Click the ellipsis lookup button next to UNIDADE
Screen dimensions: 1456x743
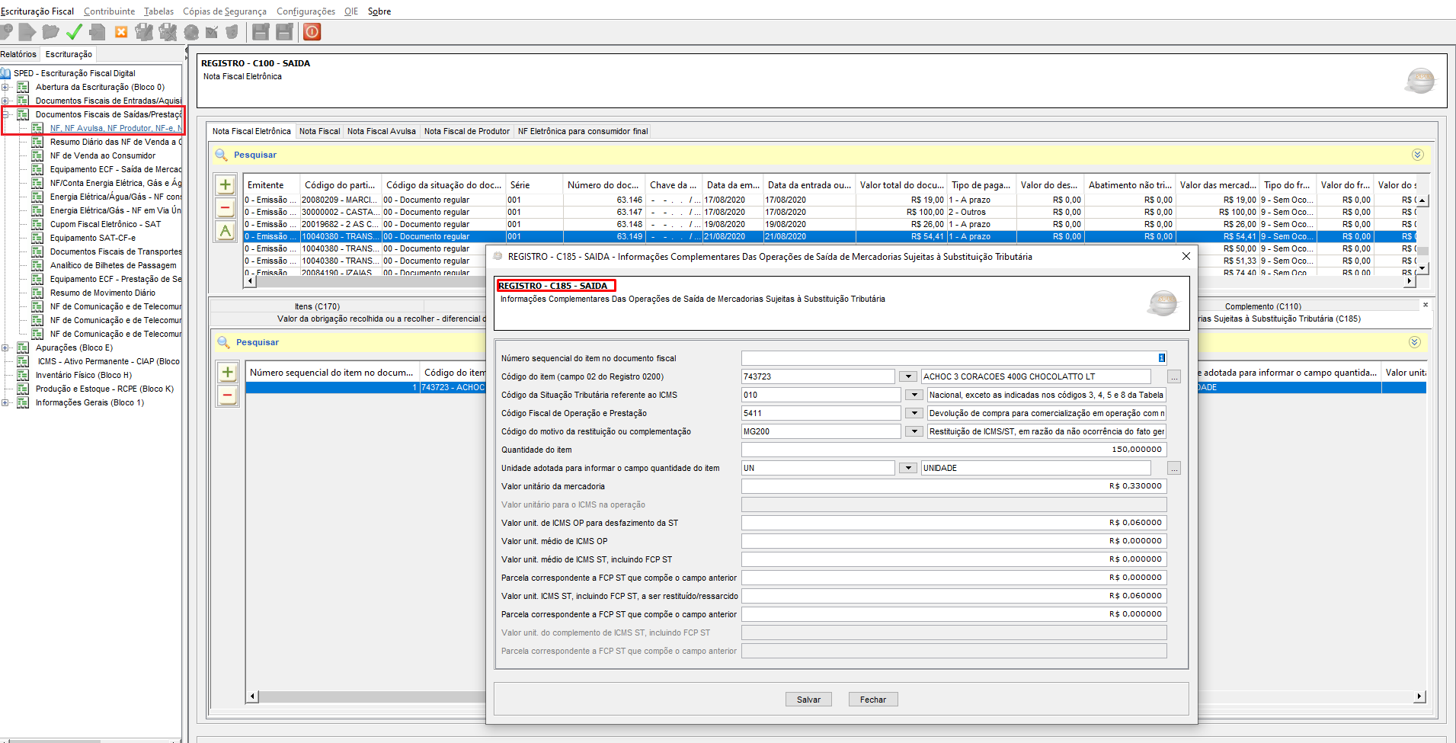(x=1174, y=469)
